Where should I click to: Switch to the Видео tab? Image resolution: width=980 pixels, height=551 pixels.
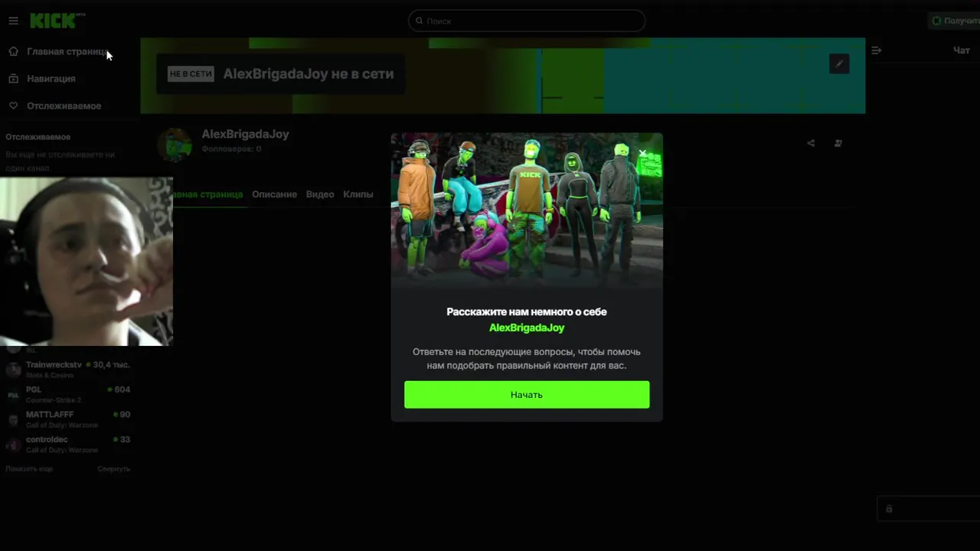(320, 194)
